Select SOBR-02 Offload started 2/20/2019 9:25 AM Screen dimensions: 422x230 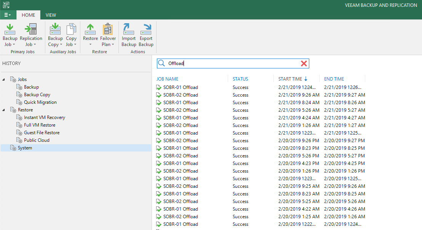tap(181, 186)
